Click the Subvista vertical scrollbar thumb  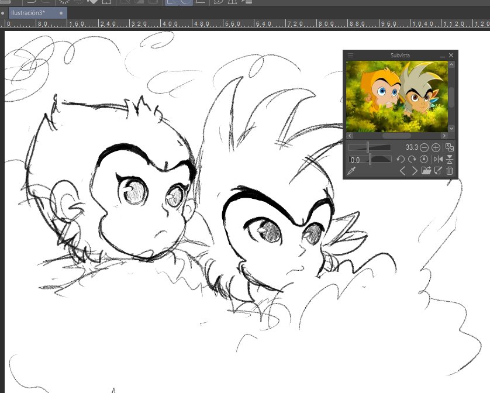click(451, 97)
